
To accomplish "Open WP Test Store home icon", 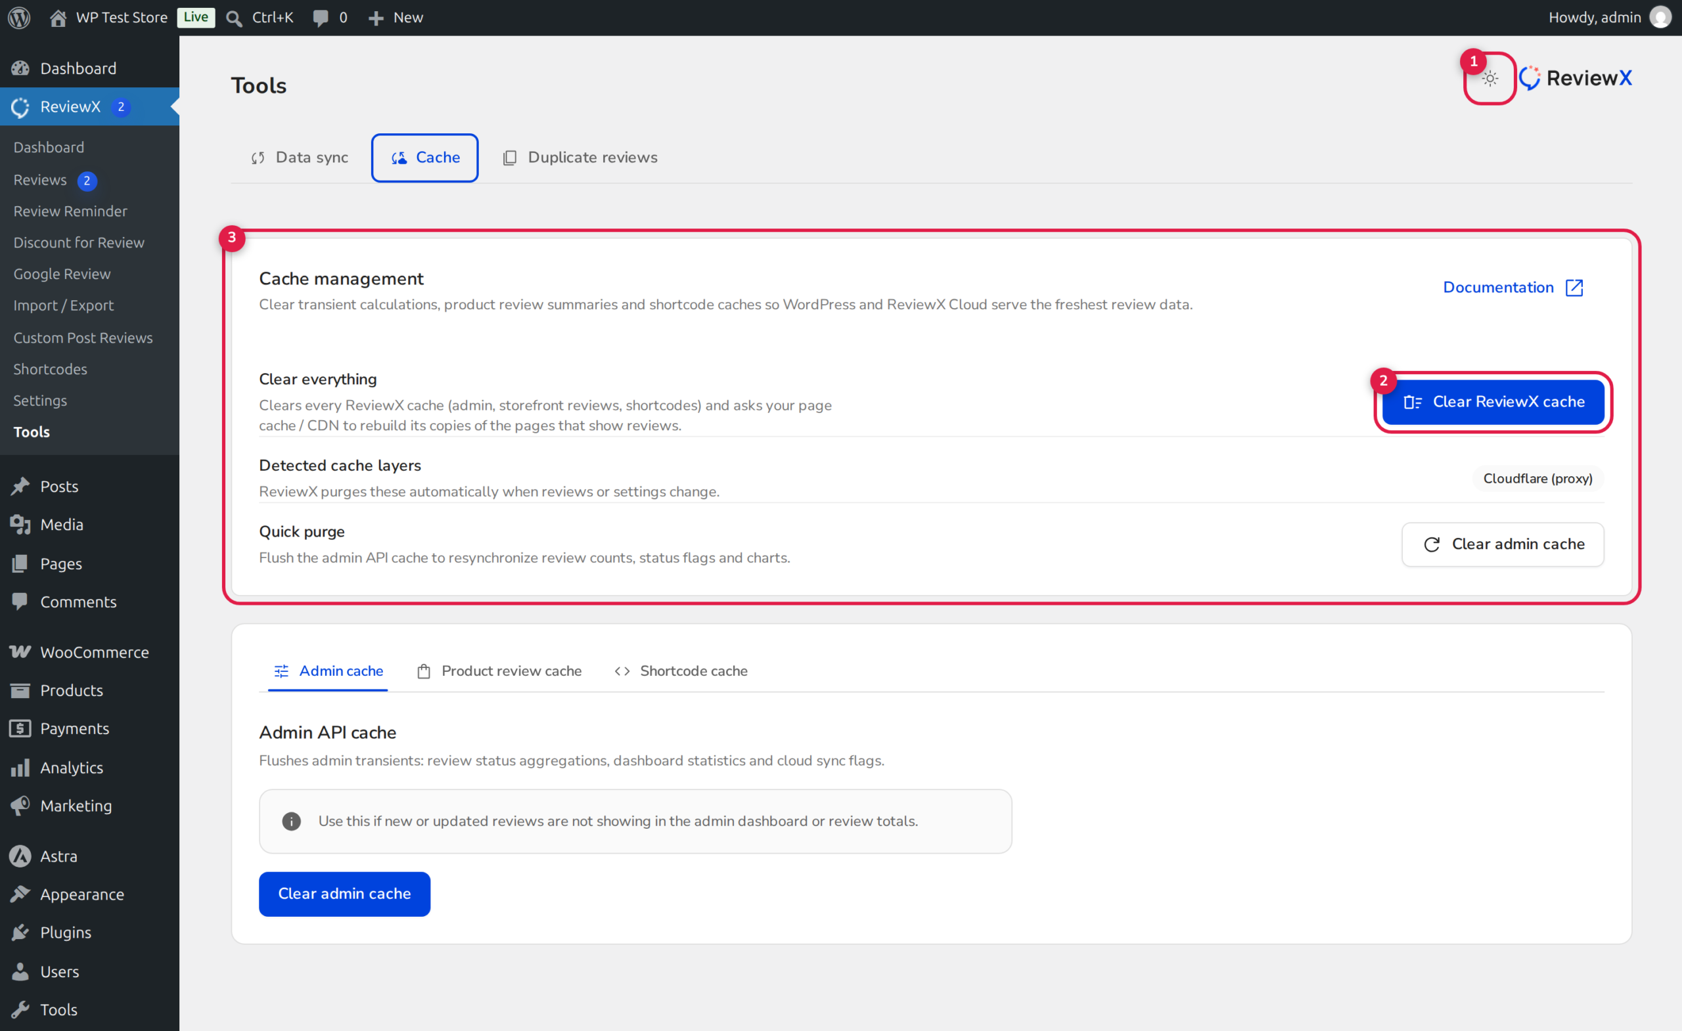I will point(58,18).
